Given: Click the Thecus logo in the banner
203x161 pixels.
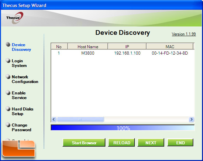Looking at the screenshot, I should (x=15, y=18).
